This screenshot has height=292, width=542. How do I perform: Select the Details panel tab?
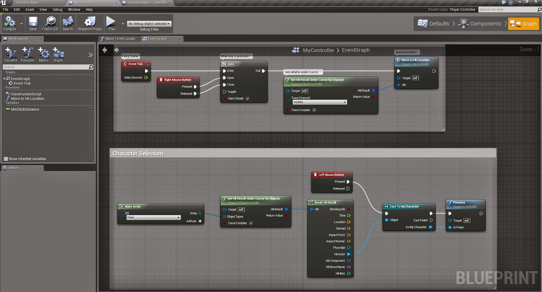coord(22,168)
